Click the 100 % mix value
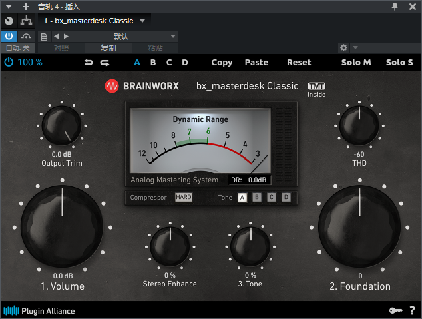Screen dimensions: 422x319 tap(30, 63)
